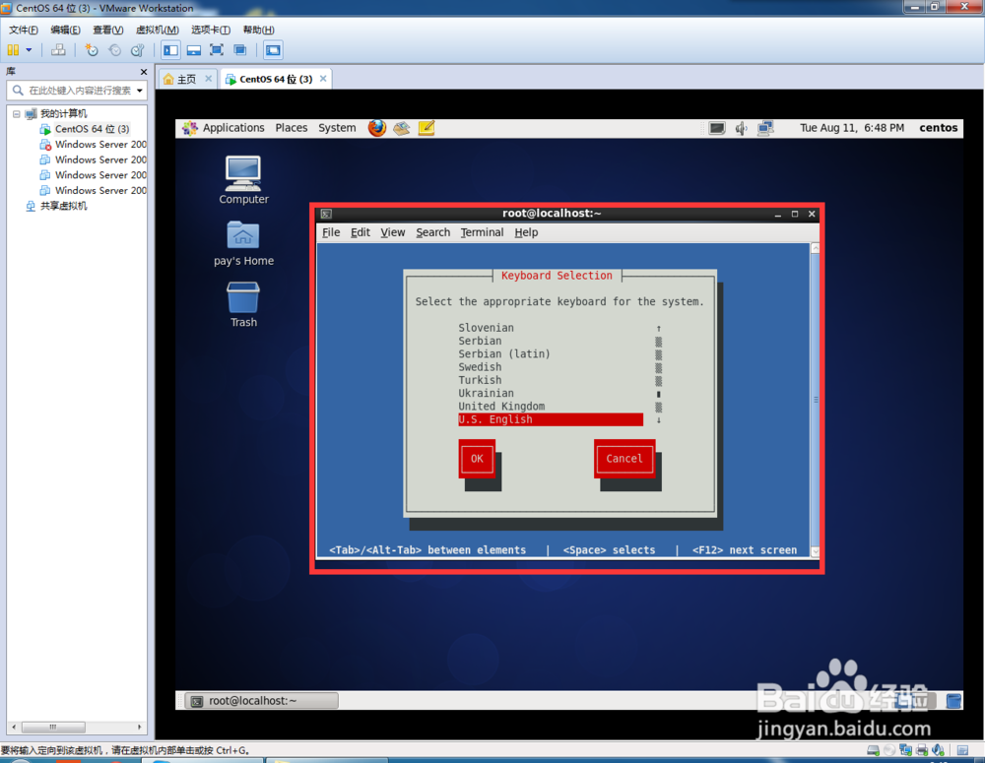Take a snapshot using the VMware toolbar icon
This screenshot has width=985, height=763.
coord(91,51)
